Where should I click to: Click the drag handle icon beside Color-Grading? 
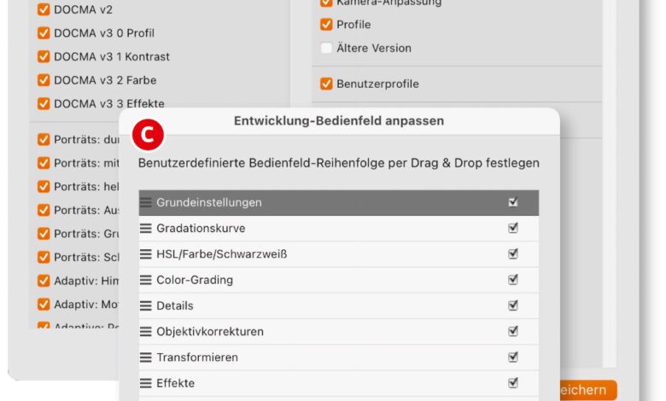click(x=146, y=280)
